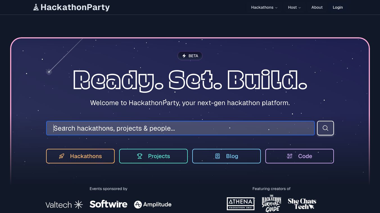The width and height of the screenshot is (380, 213).
Task: Expand the Hackathons navigation dropdown
Action: click(264, 7)
